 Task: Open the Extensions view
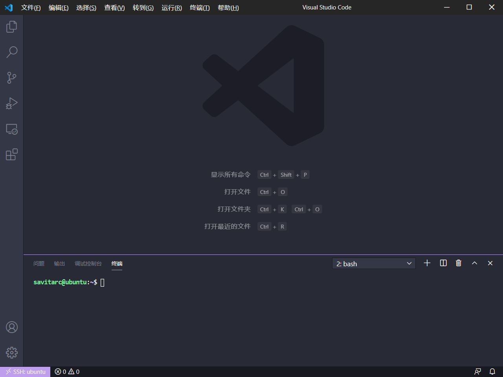(12, 154)
